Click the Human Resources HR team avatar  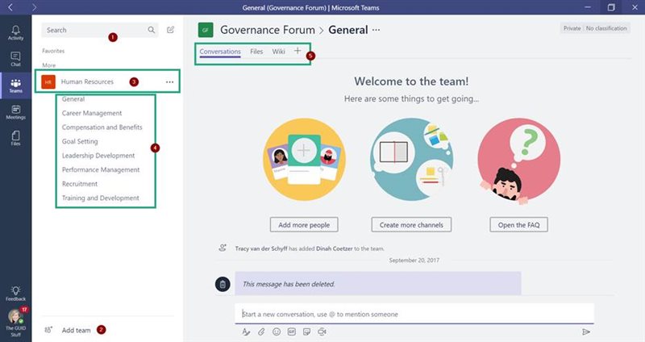tap(48, 82)
